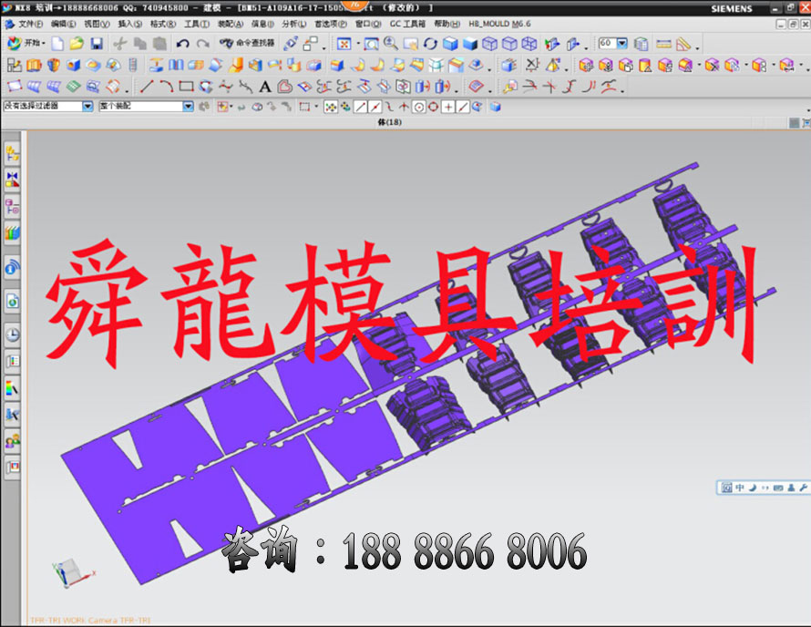Screen dimensions: 811x627
Task: Expand the selection filter dropdown
Action: click(x=87, y=107)
